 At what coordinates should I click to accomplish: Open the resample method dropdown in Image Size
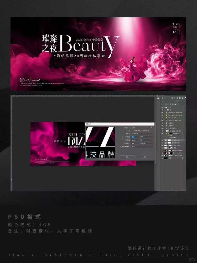[x=142, y=146]
